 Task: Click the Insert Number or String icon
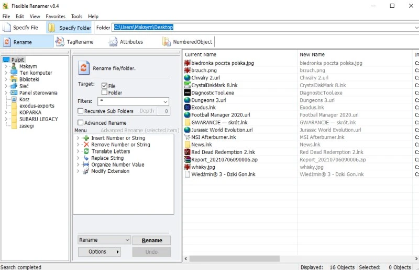pos(86,138)
